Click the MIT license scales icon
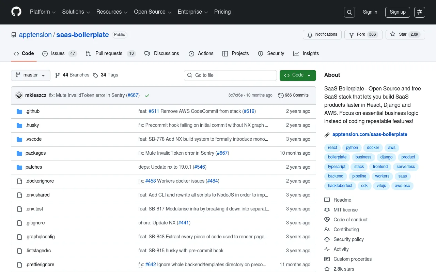This screenshot has width=436, height=272. pos(327,210)
